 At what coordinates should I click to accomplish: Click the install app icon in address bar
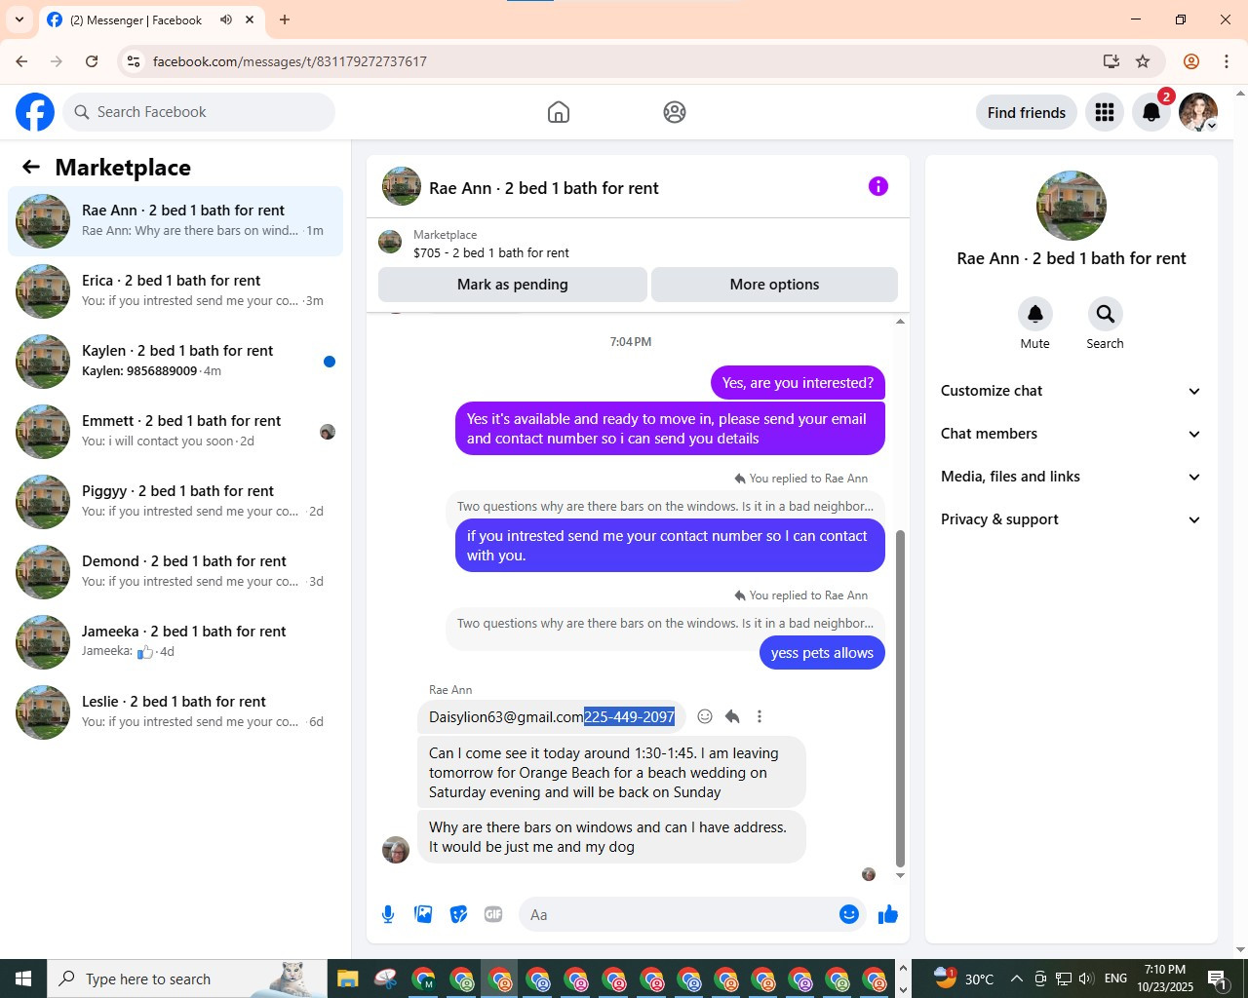pos(1111,61)
